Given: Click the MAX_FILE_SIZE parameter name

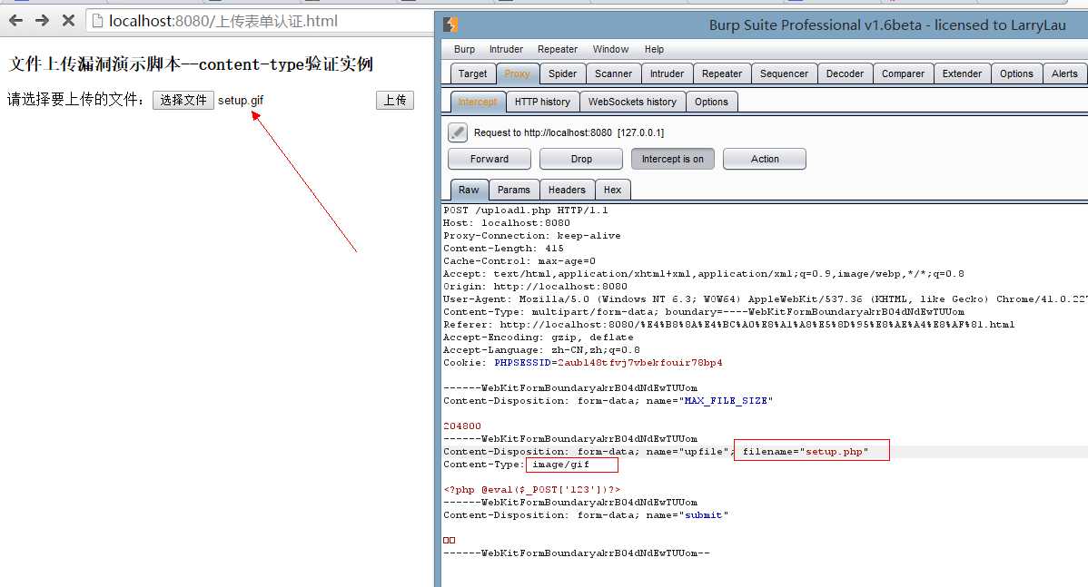Looking at the screenshot, I should (x=725, y=401).
